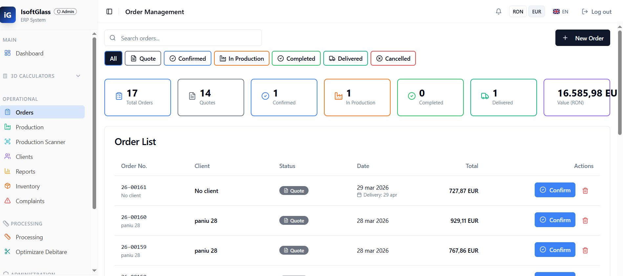Screen dimensions: 623x276
Task: Click the notification bell icon
Action: [498, 11]
